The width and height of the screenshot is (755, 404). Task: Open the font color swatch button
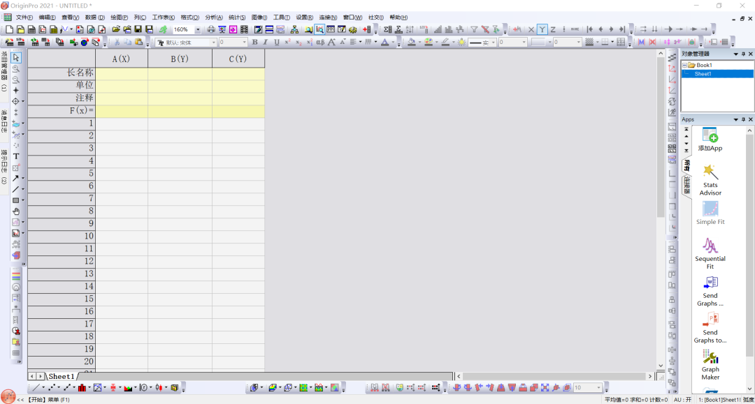384,43
